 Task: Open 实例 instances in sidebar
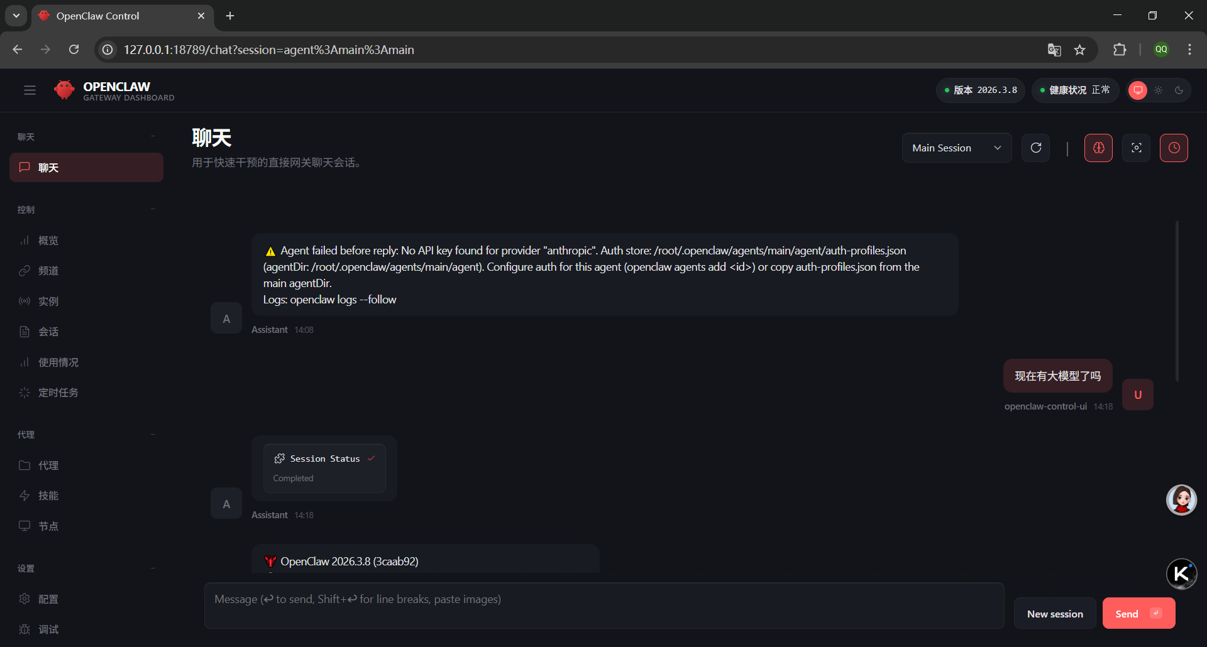[86, 302]
